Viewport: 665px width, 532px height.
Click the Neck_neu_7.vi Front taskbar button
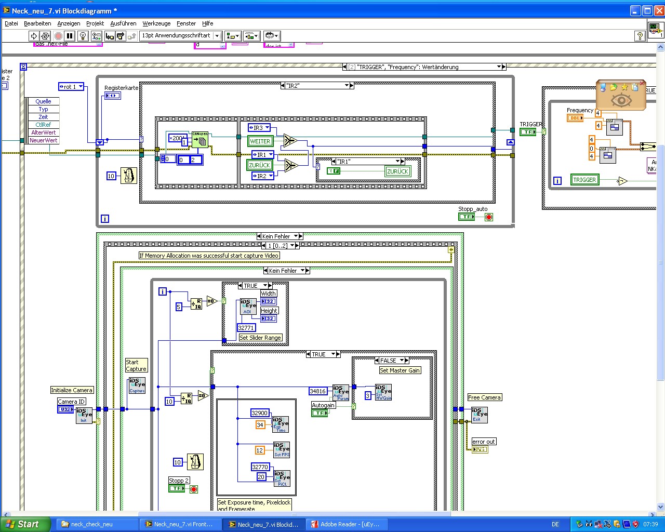pos(179,524)
